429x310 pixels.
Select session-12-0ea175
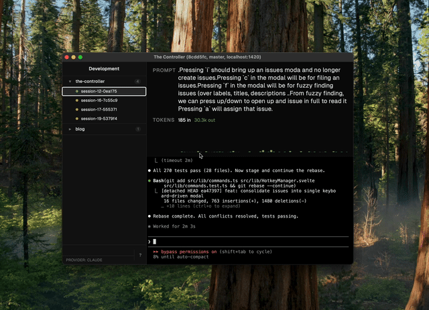104,91
